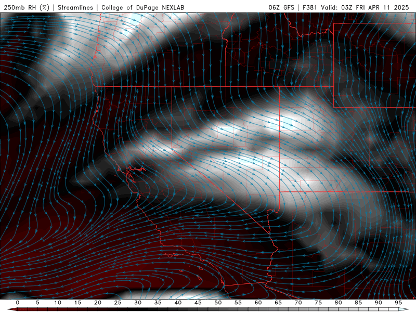Click the '45' colorbar scale label
This screenshot has height=312, width=416.
point(198,303)
